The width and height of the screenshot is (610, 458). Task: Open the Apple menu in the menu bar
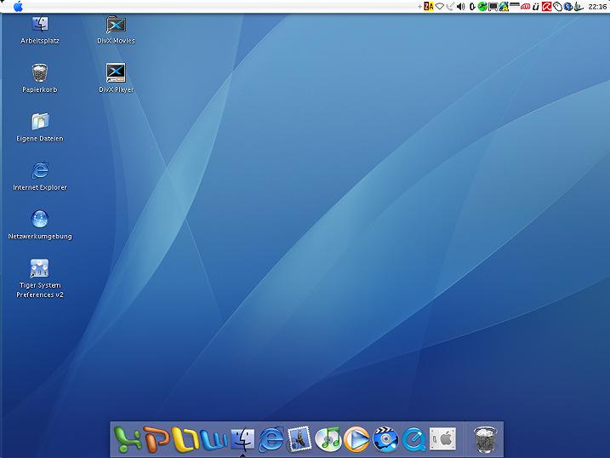click(x=18, y=7)
